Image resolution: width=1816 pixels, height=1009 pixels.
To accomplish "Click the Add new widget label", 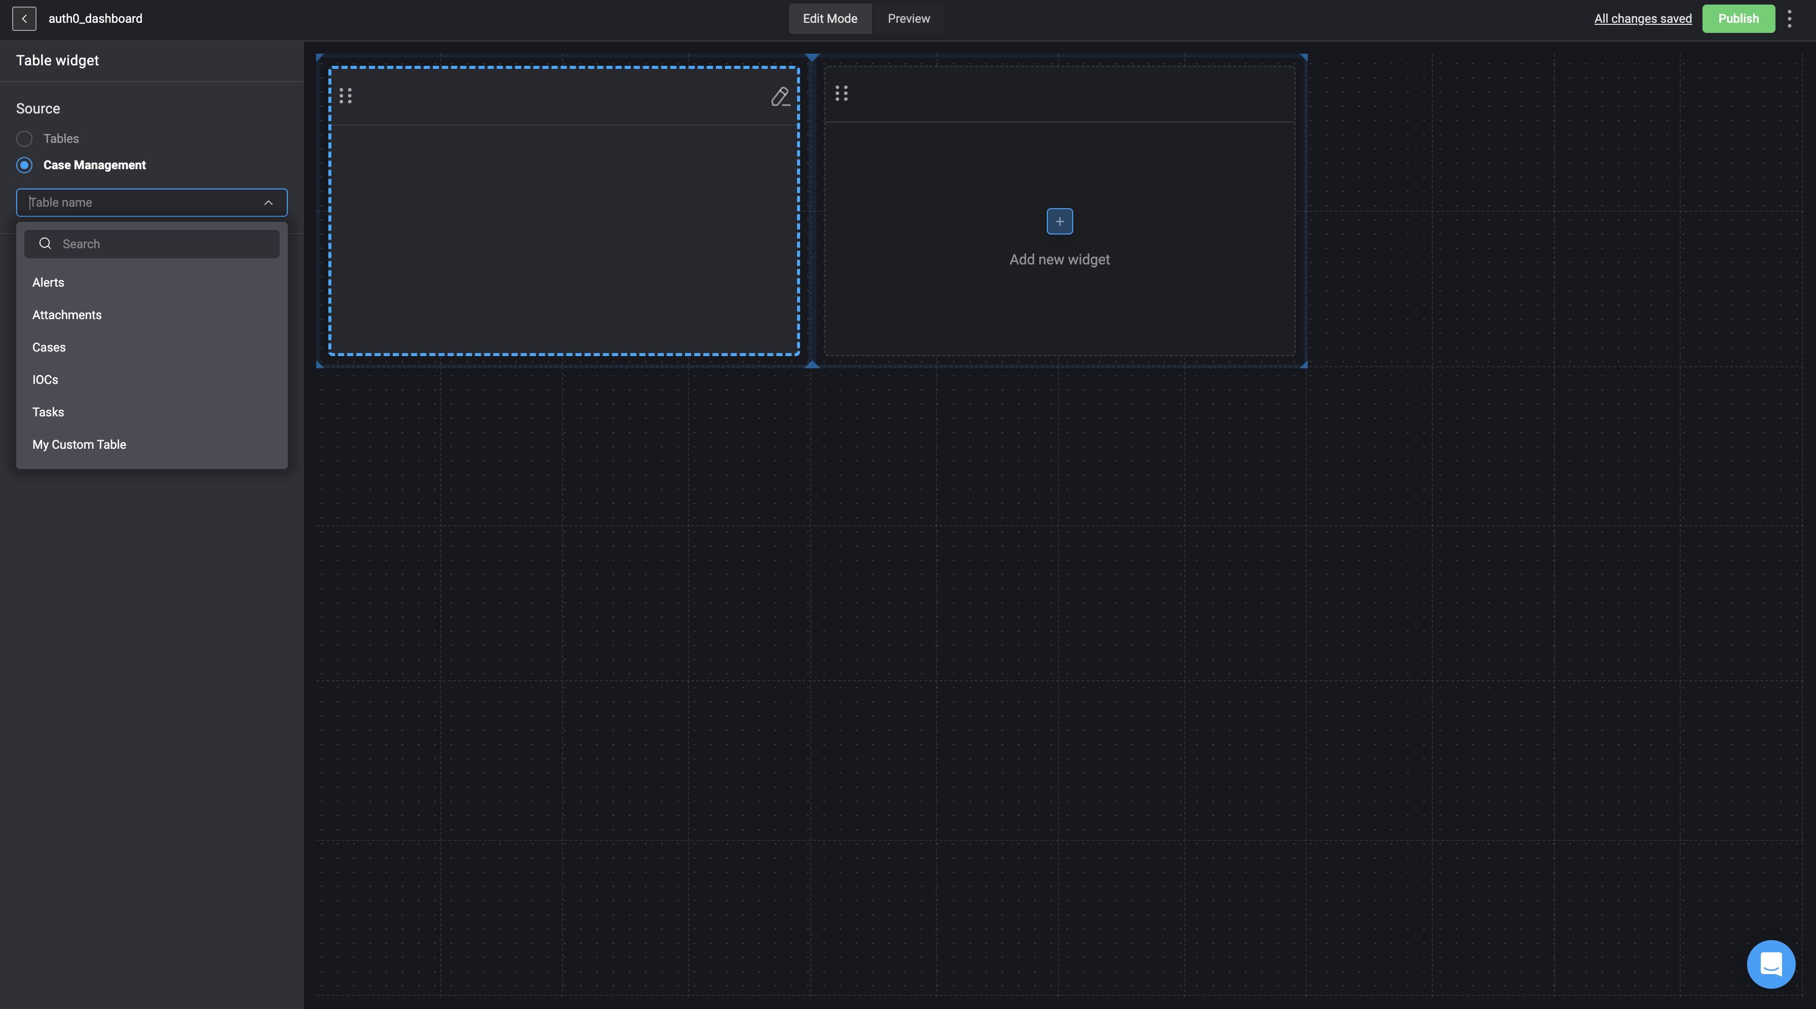I will (1060, 259).
